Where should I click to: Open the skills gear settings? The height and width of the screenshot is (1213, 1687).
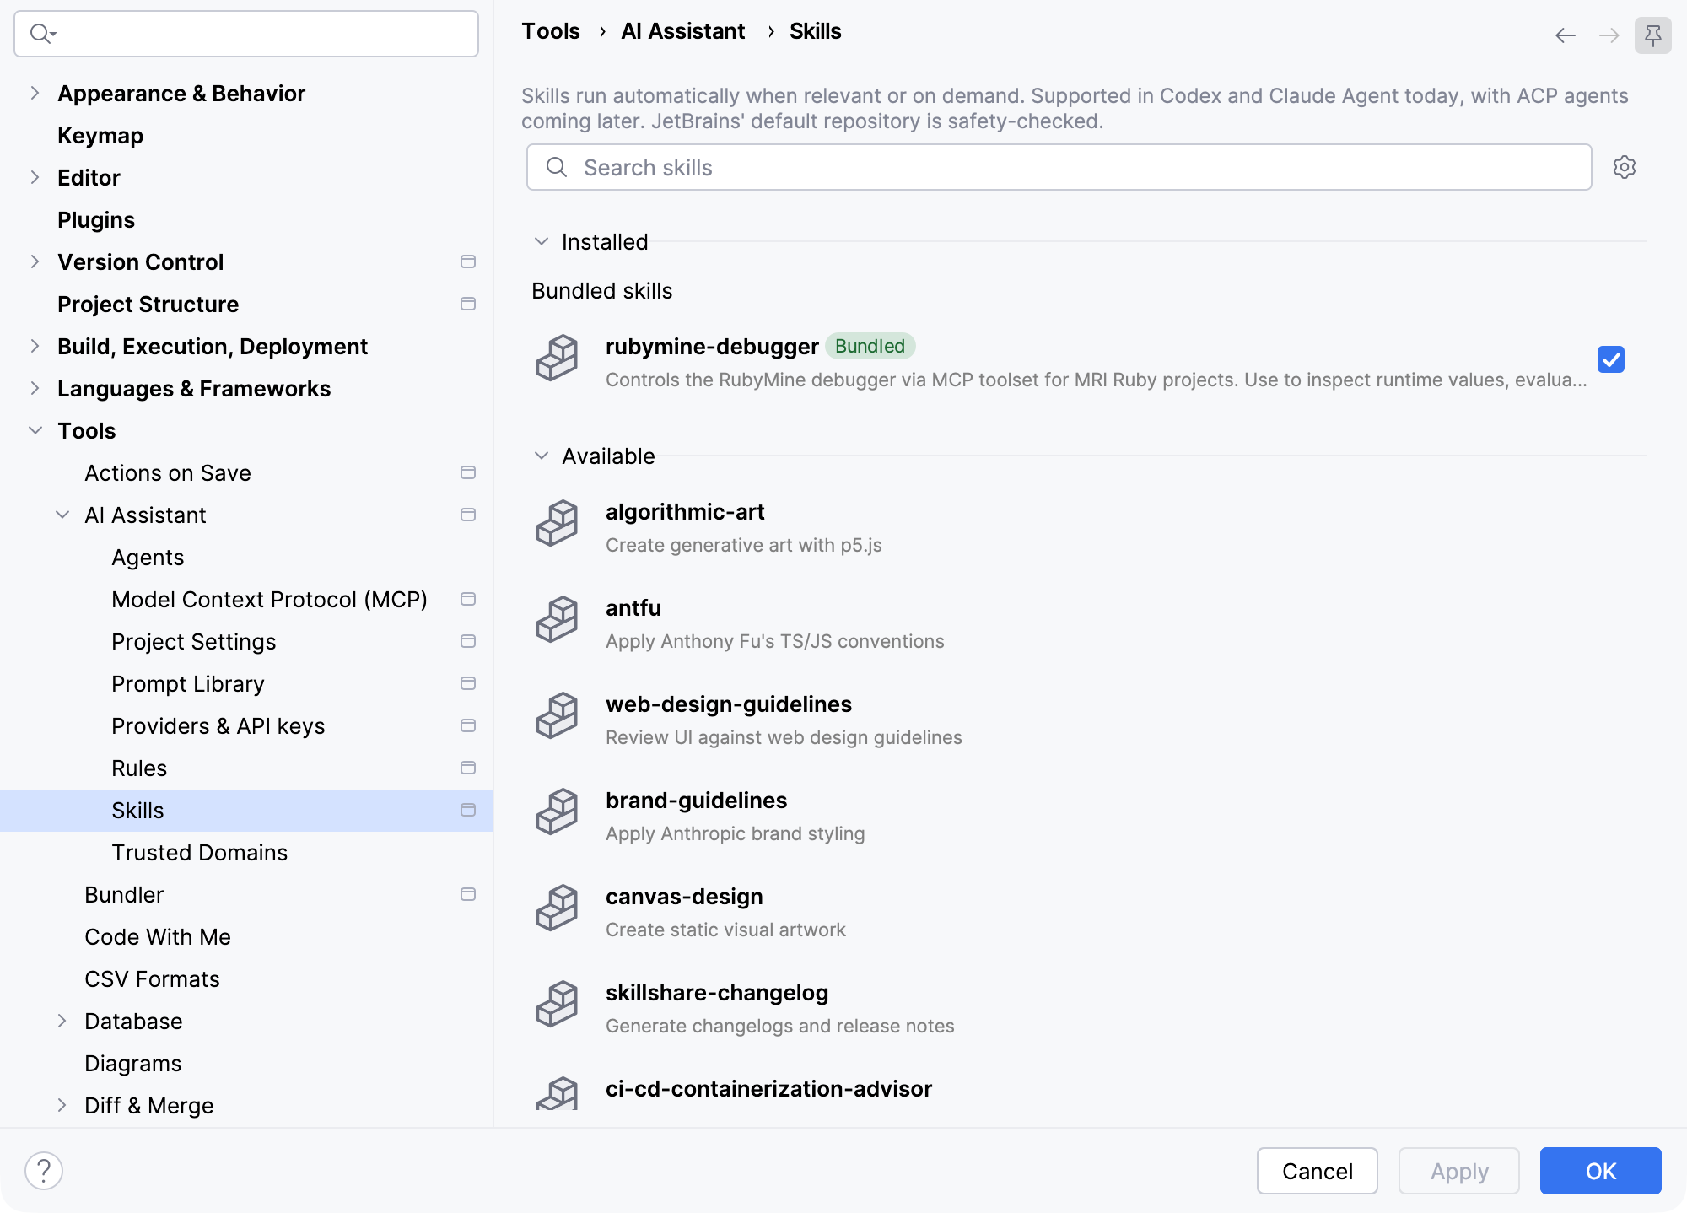[x=1625, y=167]
